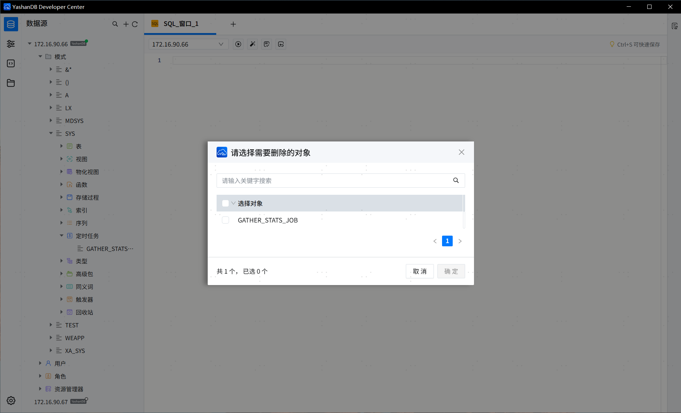Collapse the 选择对象 chevron in dialog
681x413 pixels.
point(233,203)
